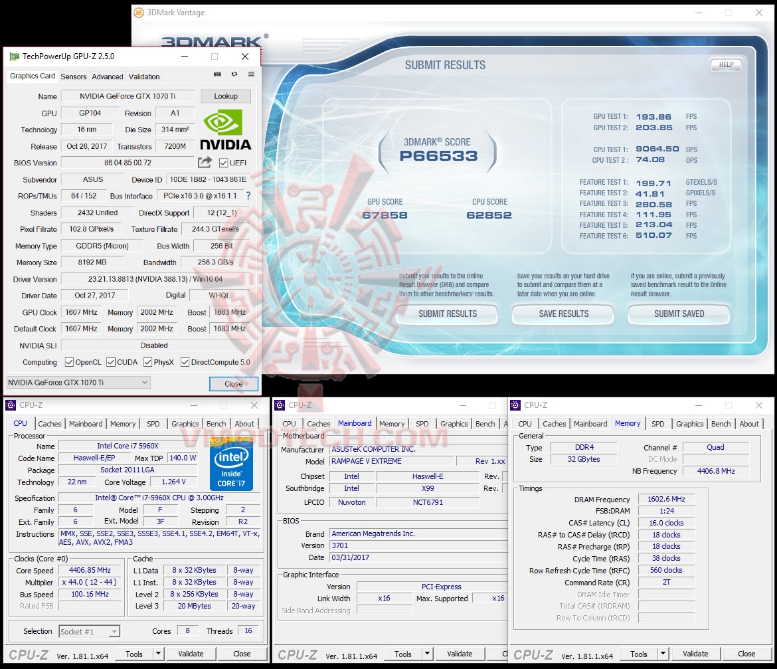777x669 pixels.
Task: Minimize the GPU-Z window
Action: click(185, 56)
